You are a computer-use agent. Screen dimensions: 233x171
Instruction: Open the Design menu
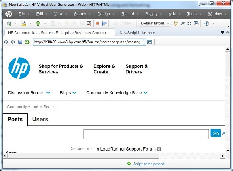106,14
